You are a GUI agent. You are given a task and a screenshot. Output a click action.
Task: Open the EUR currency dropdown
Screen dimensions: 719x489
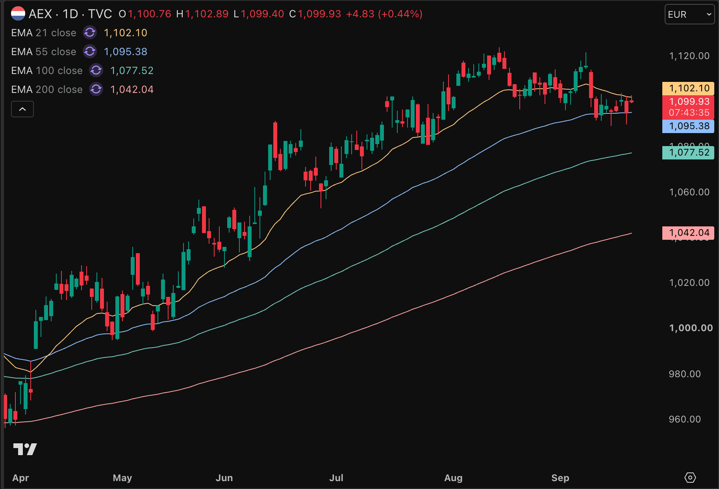pos(689,15)
